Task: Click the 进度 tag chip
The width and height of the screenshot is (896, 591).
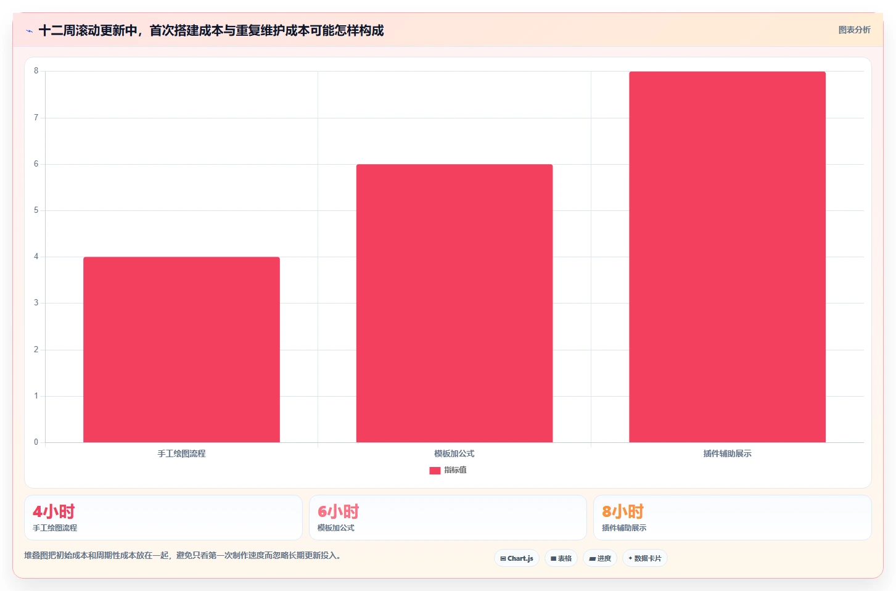Action: tap(600, 558)
